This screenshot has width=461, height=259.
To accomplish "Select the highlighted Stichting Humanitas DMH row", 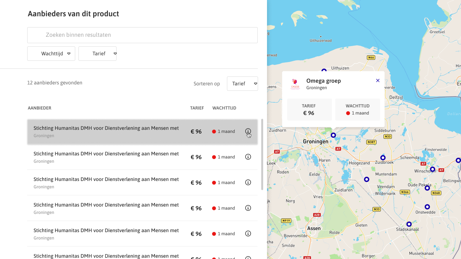I will coord(142,131).
